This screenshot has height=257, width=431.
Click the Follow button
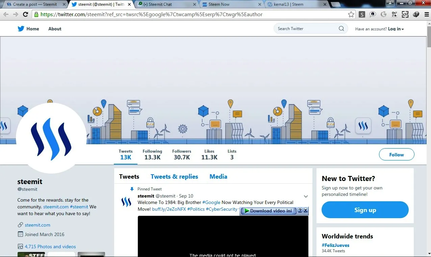pyautogui.click(x=397, y=155)
